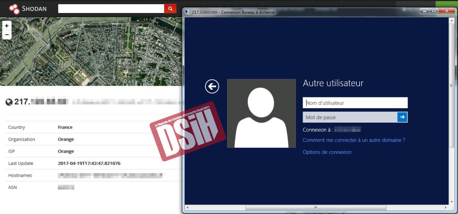Click the horizontal scrollbar right arrow

tap(446, 208)
